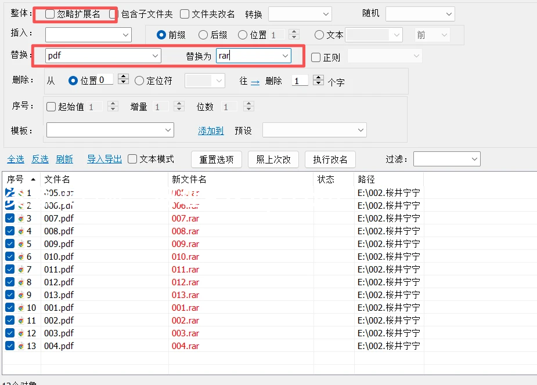Open the 预设 dropdown

[x=314, y=130]
